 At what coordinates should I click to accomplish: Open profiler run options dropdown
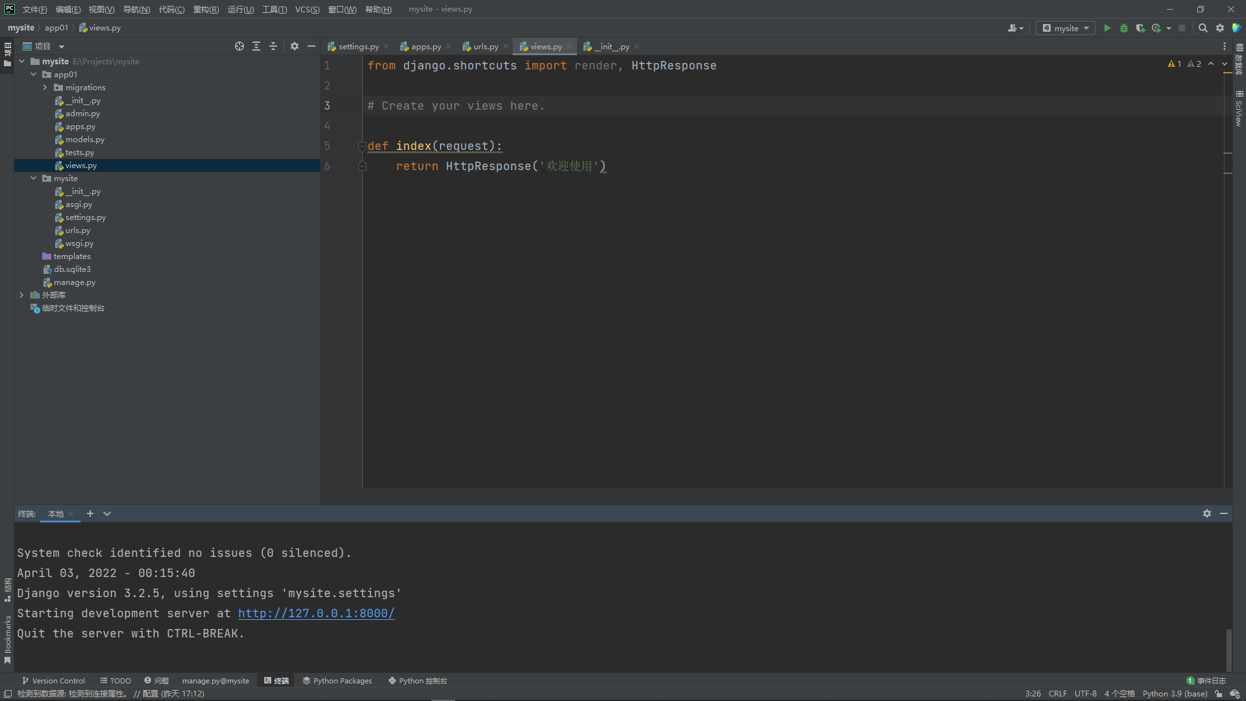coord(1169,28)
